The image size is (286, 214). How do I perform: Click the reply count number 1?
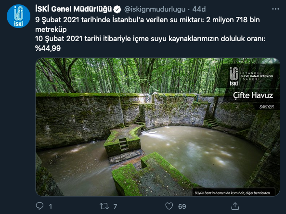point(51,206)
